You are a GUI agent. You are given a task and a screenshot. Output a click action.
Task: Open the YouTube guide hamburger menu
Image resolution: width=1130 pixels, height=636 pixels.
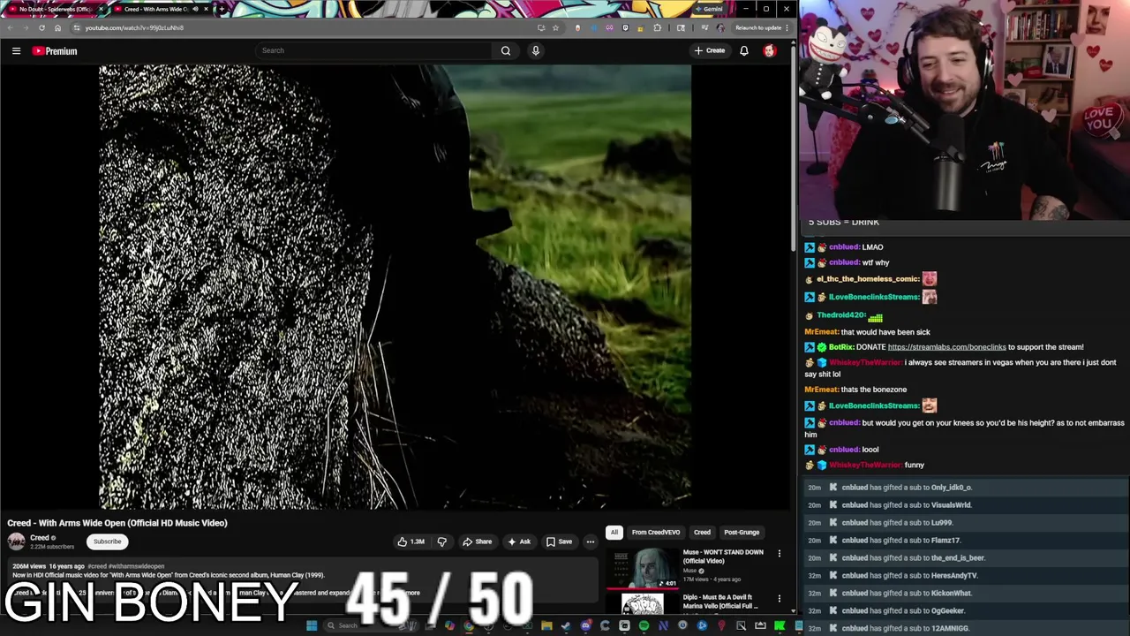pos(16,51)
